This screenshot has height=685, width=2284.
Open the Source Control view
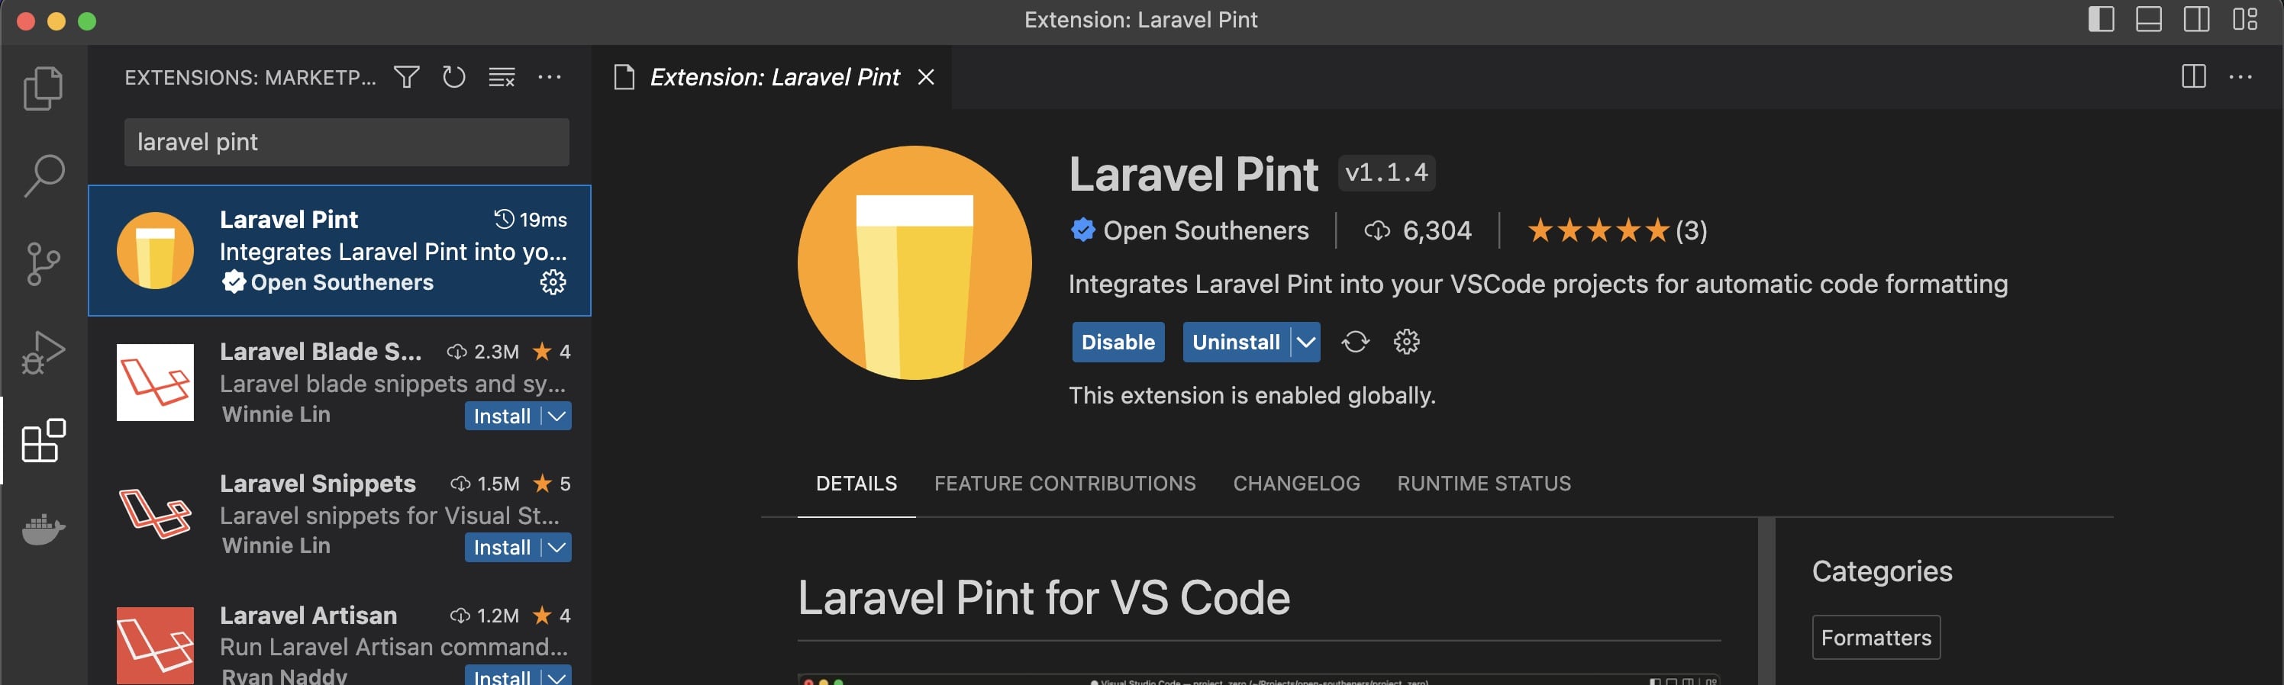tap(44, 264)
